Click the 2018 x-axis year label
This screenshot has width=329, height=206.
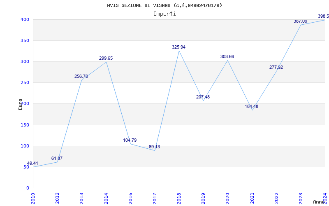[179, 198]
